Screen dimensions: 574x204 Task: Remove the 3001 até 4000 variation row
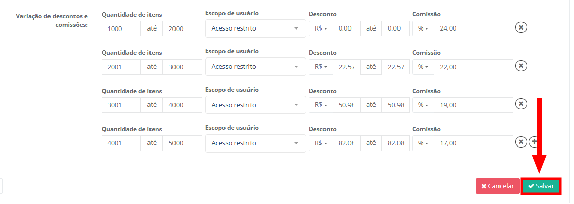[520, 104]
